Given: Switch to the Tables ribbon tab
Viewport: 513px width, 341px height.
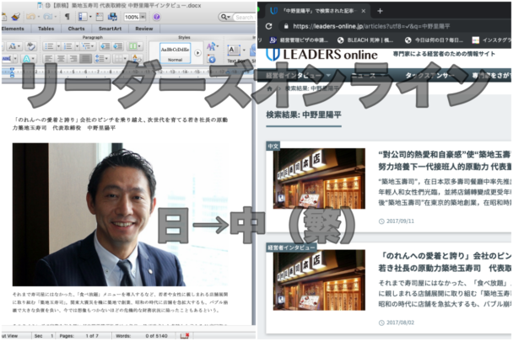Looking at the screenshot, I should (x=45, y=28).
